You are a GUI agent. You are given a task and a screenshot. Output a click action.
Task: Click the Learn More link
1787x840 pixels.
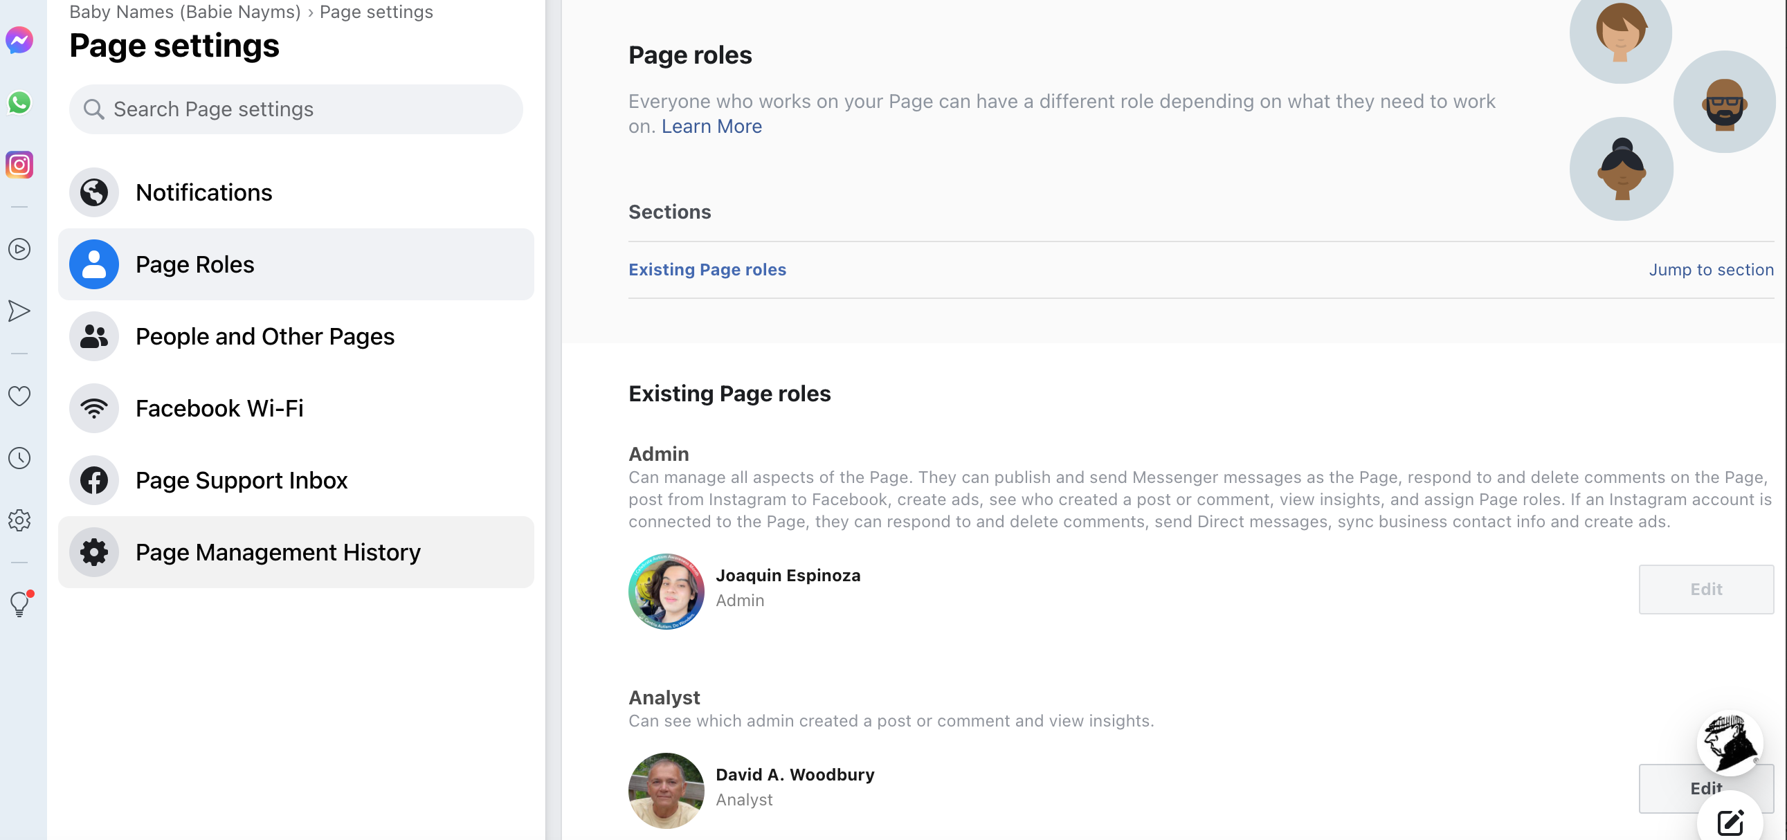(x=711, y=126)
